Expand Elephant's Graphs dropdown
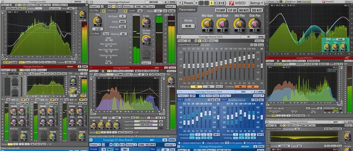353x151 pixels. coord(146,63)
